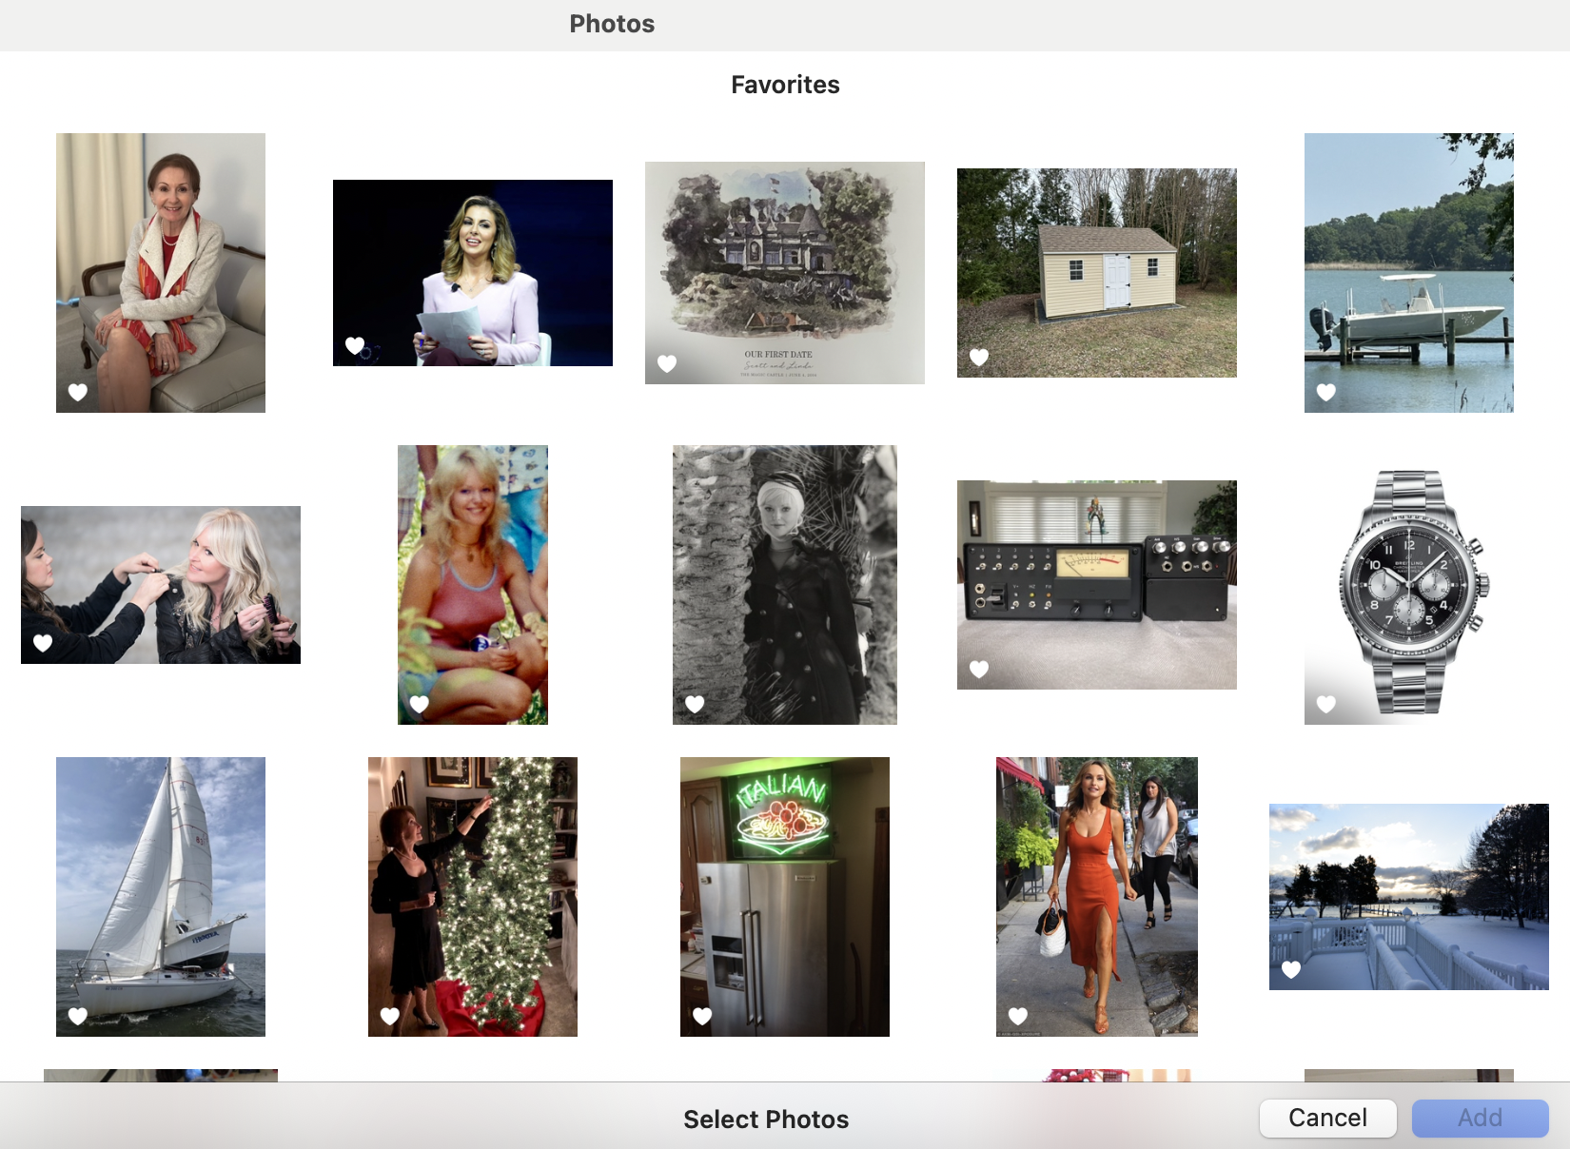Pick the garden shed photo
The width and height of the screenshot is (1570, 1149).
1096,273
